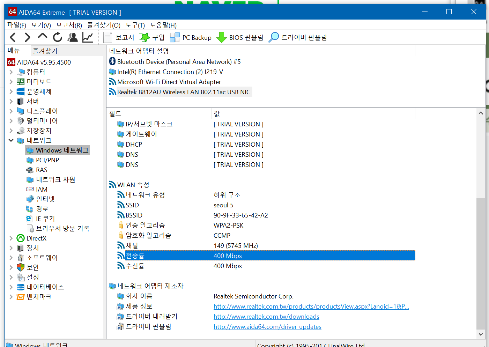
Task: Select Realtek 8812AU Wireless LAN adapter
Action: click(180, 92)
